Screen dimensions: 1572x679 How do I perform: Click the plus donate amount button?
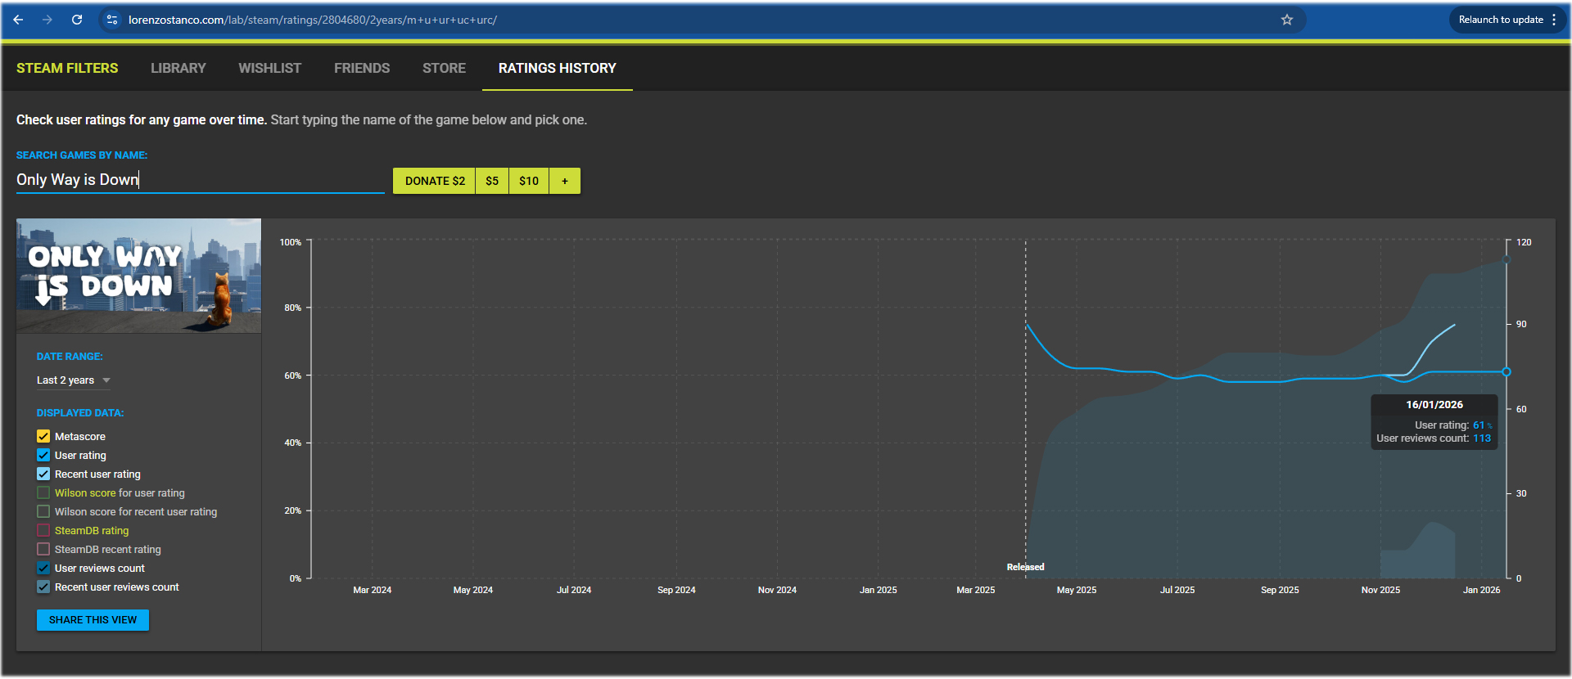[x=565, y=181]
